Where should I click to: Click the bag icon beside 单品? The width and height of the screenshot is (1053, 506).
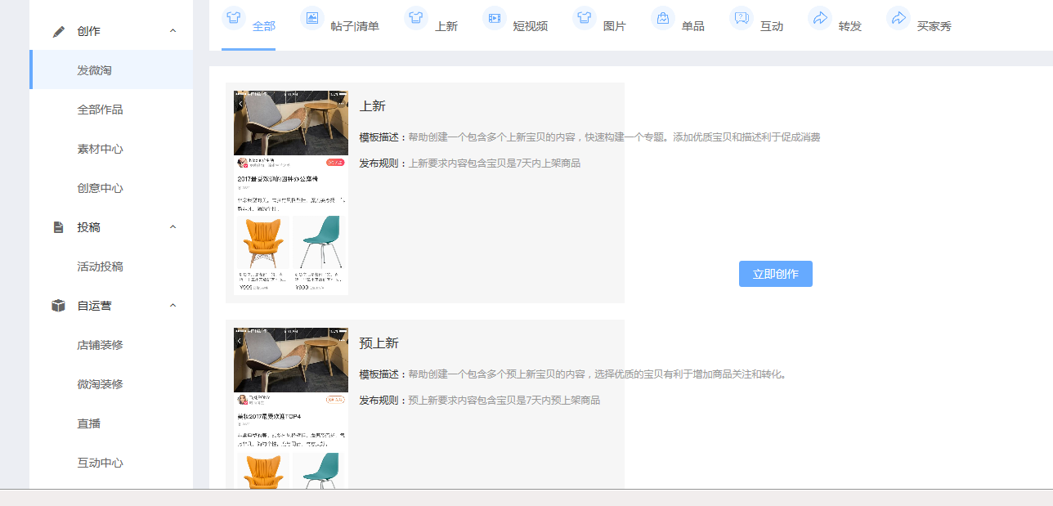(663, 17)
